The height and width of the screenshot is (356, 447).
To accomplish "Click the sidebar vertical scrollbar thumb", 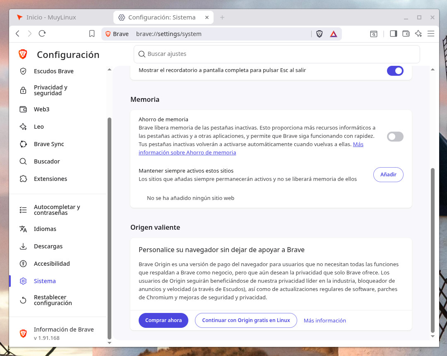I will (x=109, y=228).
